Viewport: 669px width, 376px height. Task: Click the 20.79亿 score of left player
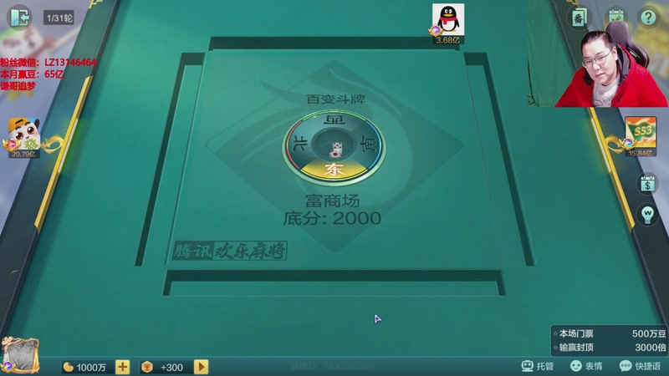point(24,154)
